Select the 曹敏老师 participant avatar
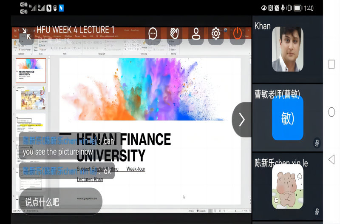Image resolution: width=340 pixels, height=224 pixels. (x=287, y=118)
